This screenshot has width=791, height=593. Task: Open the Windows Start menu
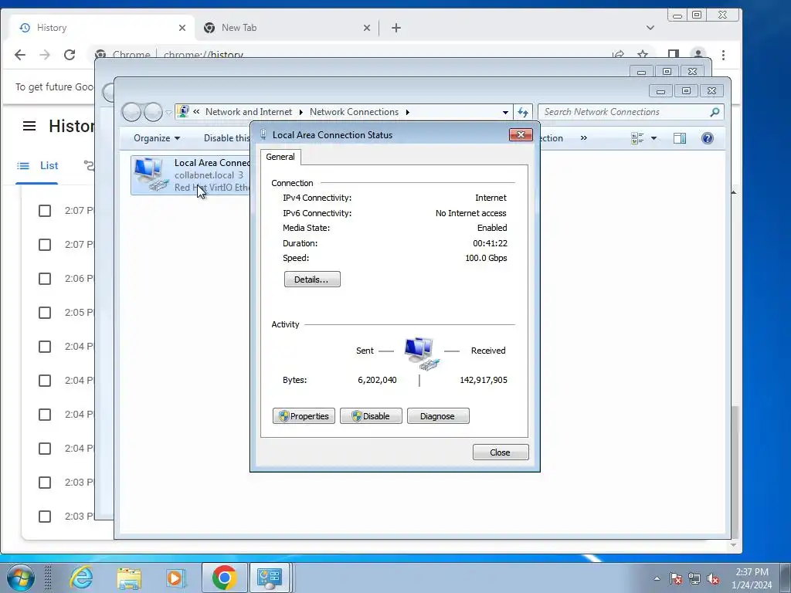pos(20,578)
